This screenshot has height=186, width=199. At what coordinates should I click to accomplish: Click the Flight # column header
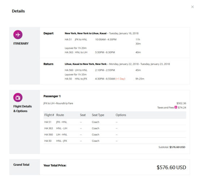(x=49, y=115)
